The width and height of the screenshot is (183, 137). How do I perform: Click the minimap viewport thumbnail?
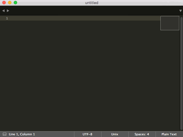click(x=170, y=23)
